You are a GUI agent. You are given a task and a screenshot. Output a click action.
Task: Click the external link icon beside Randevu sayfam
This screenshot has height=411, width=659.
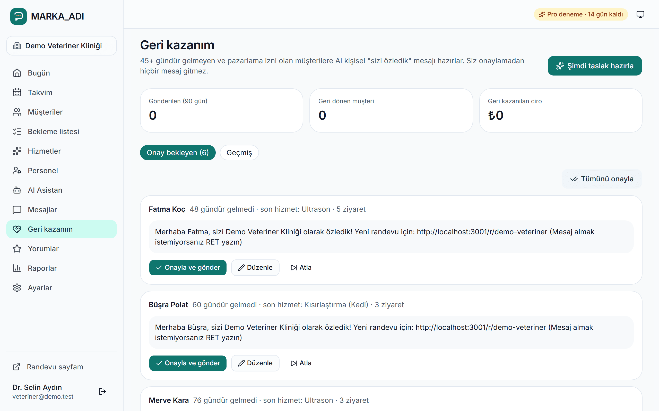[16, 367]
